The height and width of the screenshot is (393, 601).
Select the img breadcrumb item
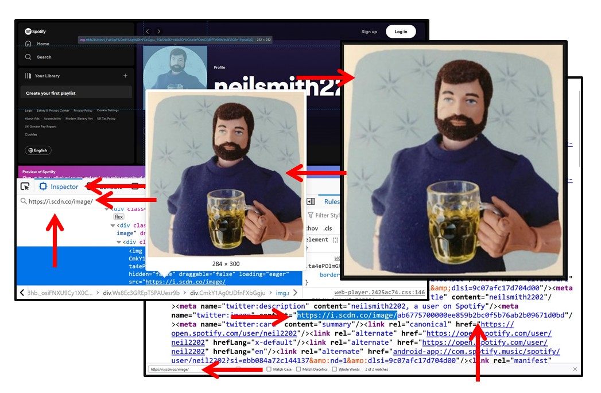(282, 293)
